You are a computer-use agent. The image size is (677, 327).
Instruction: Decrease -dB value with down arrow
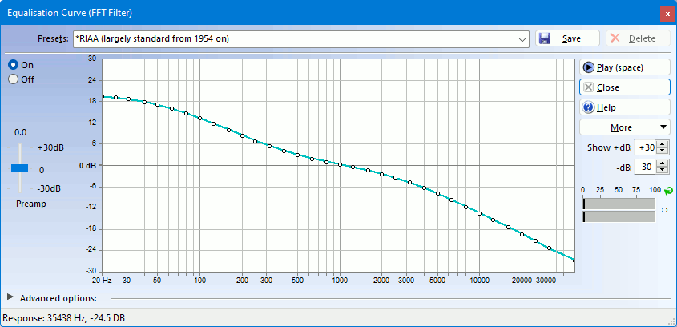coord(663,170)
